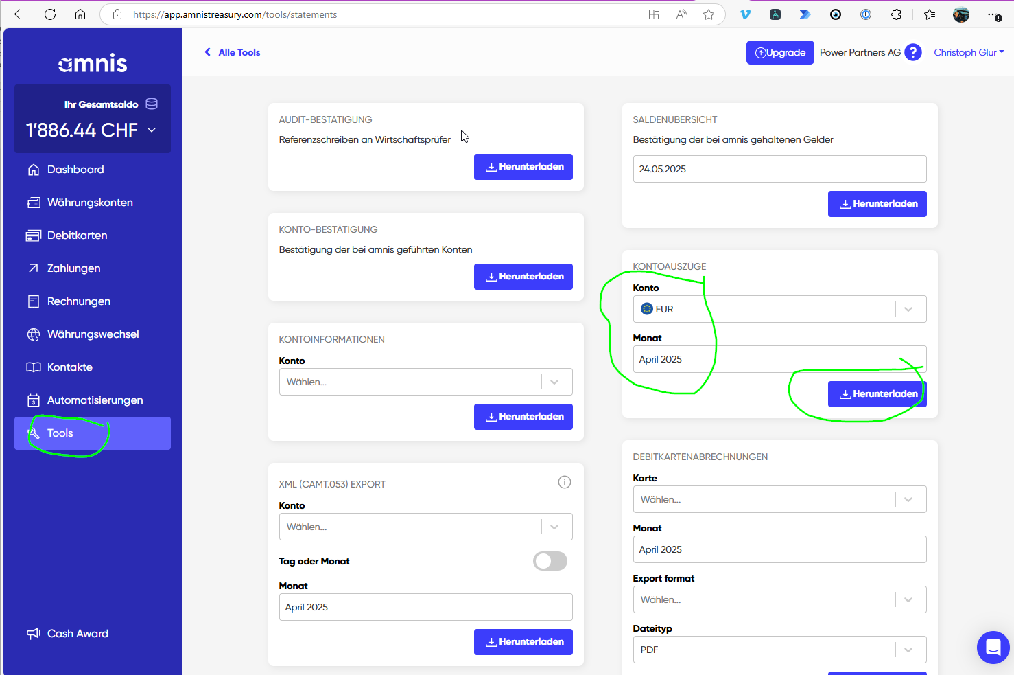Viewport: 1014px width, 675px height.
Task: Click the Upgrade button
Action: pos(780,53)
